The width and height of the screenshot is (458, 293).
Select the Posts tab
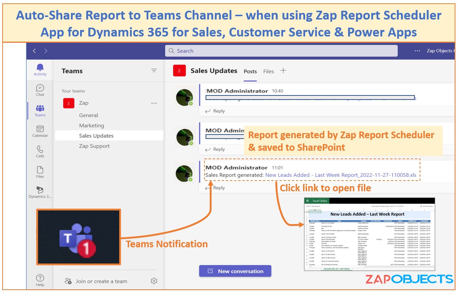250,71
